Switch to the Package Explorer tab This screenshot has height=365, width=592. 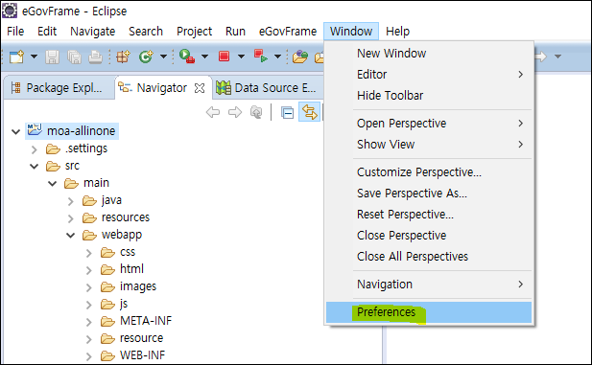57,88
